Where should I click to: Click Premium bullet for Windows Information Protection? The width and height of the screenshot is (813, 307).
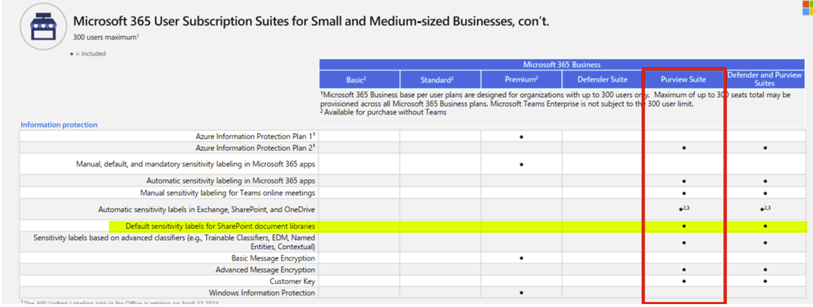[x=521, y=294]
